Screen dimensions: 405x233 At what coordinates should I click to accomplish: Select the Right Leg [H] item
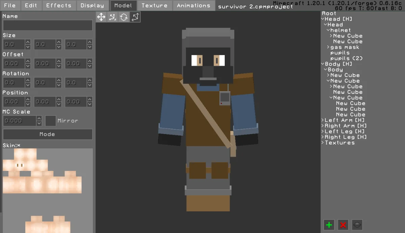[346, 137]
